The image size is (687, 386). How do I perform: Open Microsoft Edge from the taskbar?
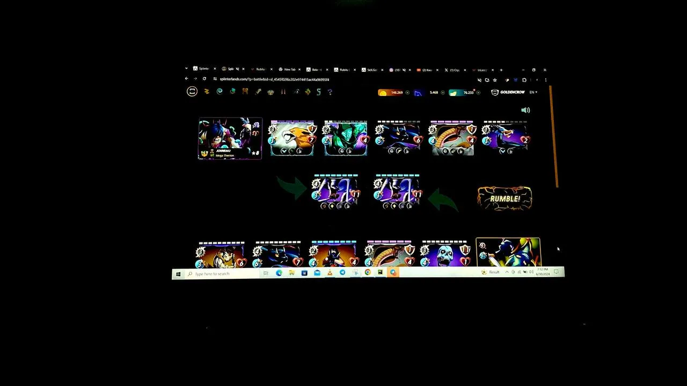[x=279, y=273]
